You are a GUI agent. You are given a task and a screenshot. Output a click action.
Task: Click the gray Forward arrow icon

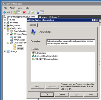pos(9,12)
